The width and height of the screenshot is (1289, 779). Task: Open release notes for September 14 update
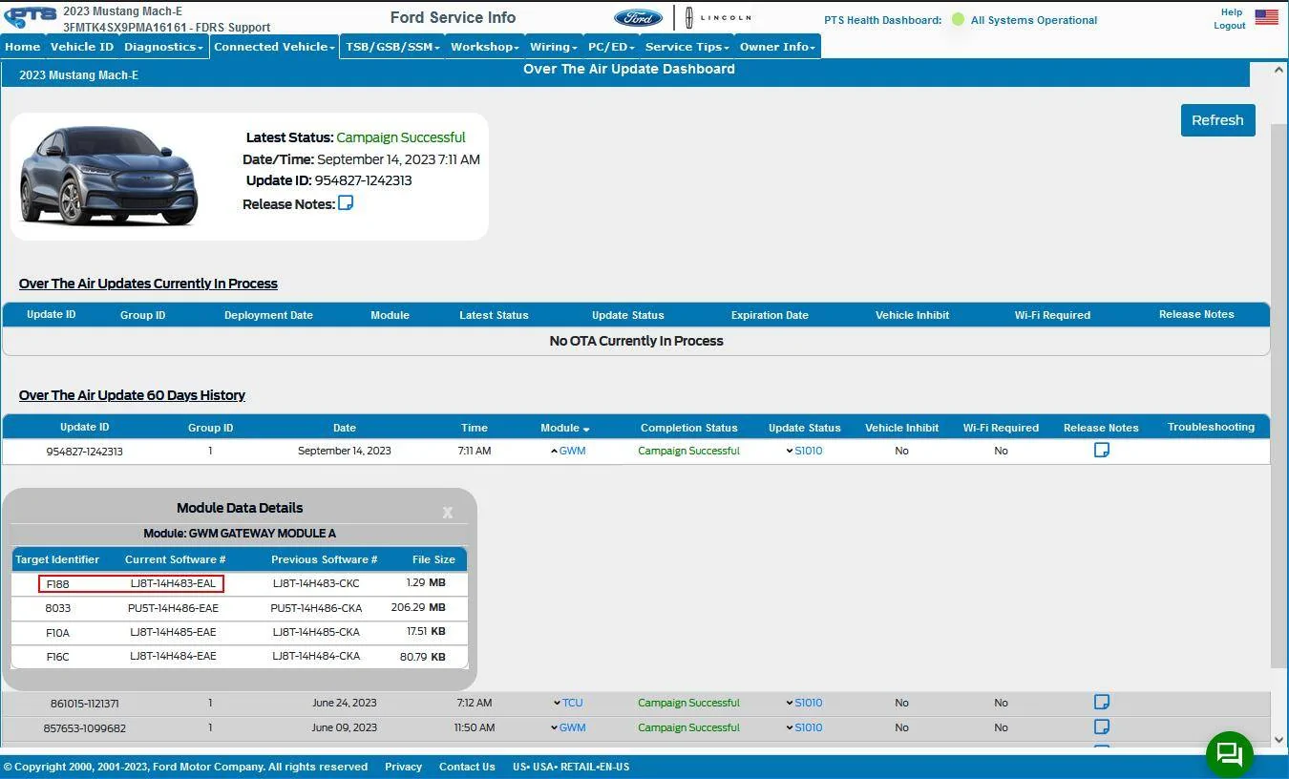coord(1101,450)
